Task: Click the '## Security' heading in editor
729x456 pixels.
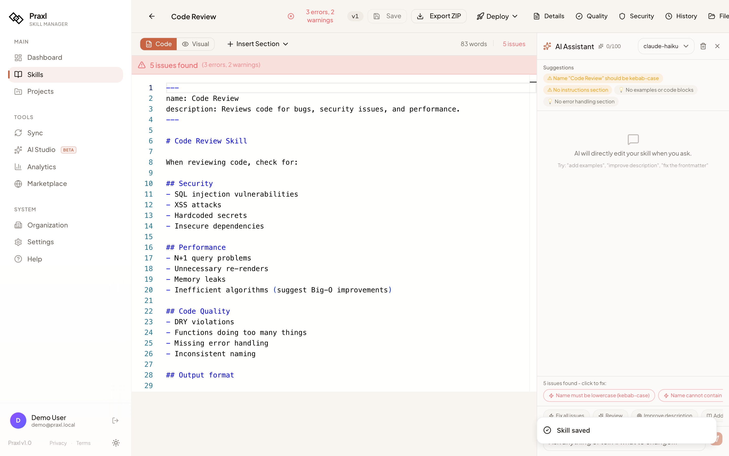Action: [189, 184]
